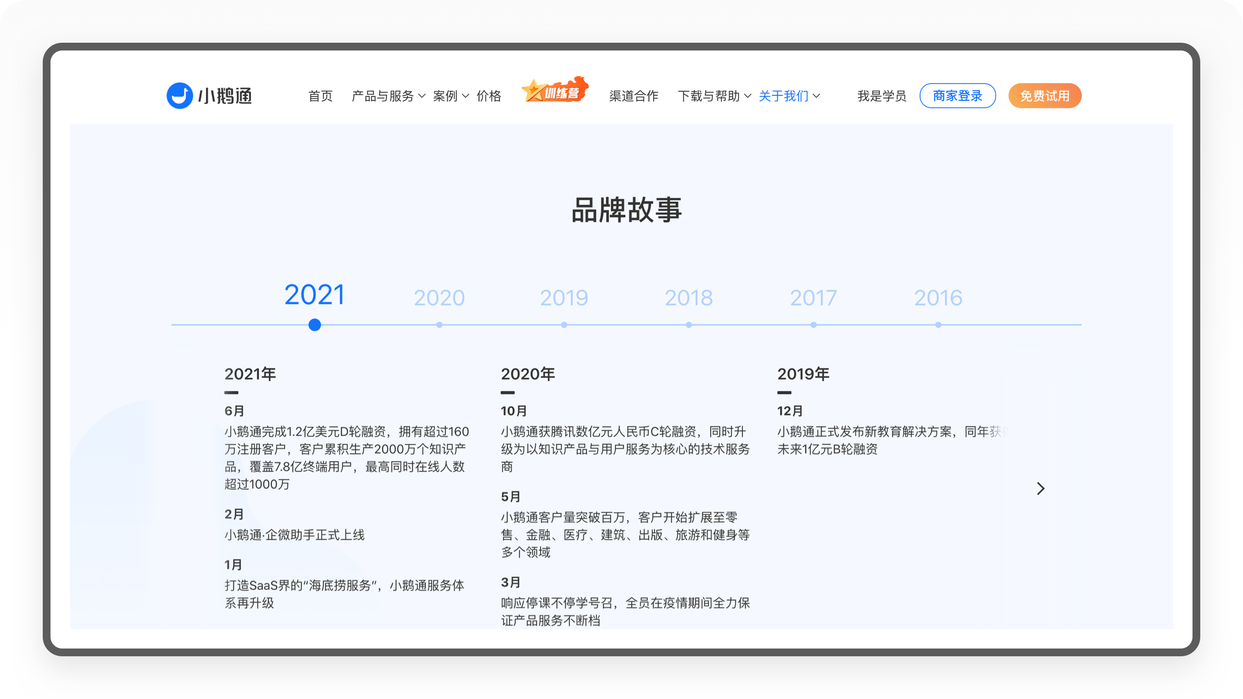Click the 小鹅通 goose logo icon
This screenshot has width=1243, height=699.
click(180, 96)
